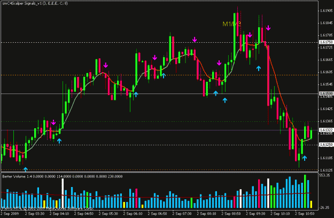Click the blue buy arrow near 09:30
The image size is (334, 218).
[x=259, y=68]
